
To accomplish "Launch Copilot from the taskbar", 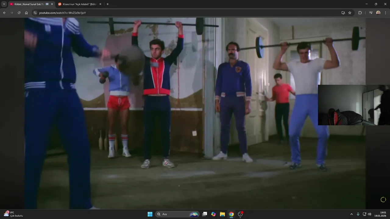I will pos(214,214).
